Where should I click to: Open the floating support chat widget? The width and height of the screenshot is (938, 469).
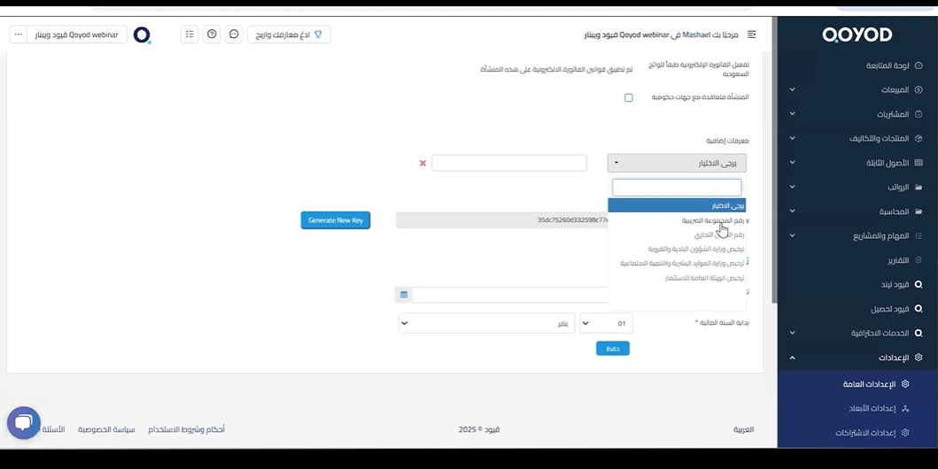[24, 423]
